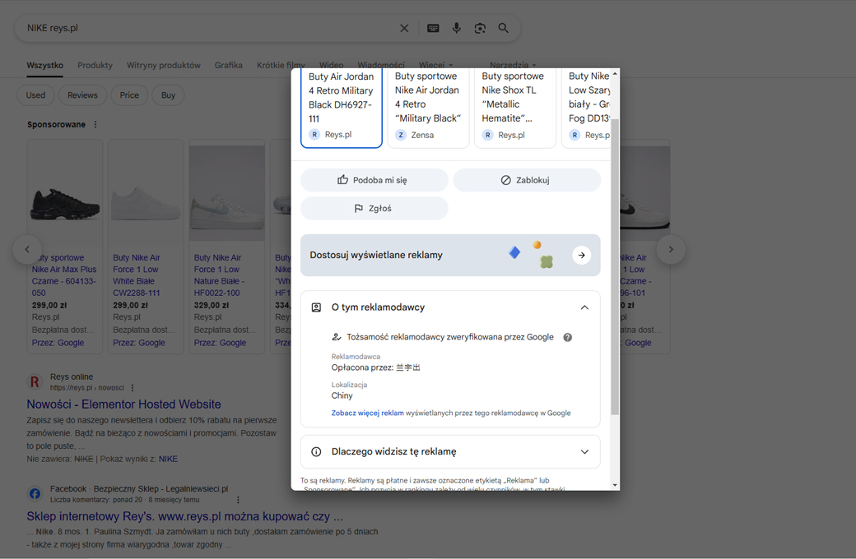The width and height of the screenshot is (856, 559).
Task: Open Buty Nike Air Force 1 Low White Białe ad
Action: pos(137,275)
